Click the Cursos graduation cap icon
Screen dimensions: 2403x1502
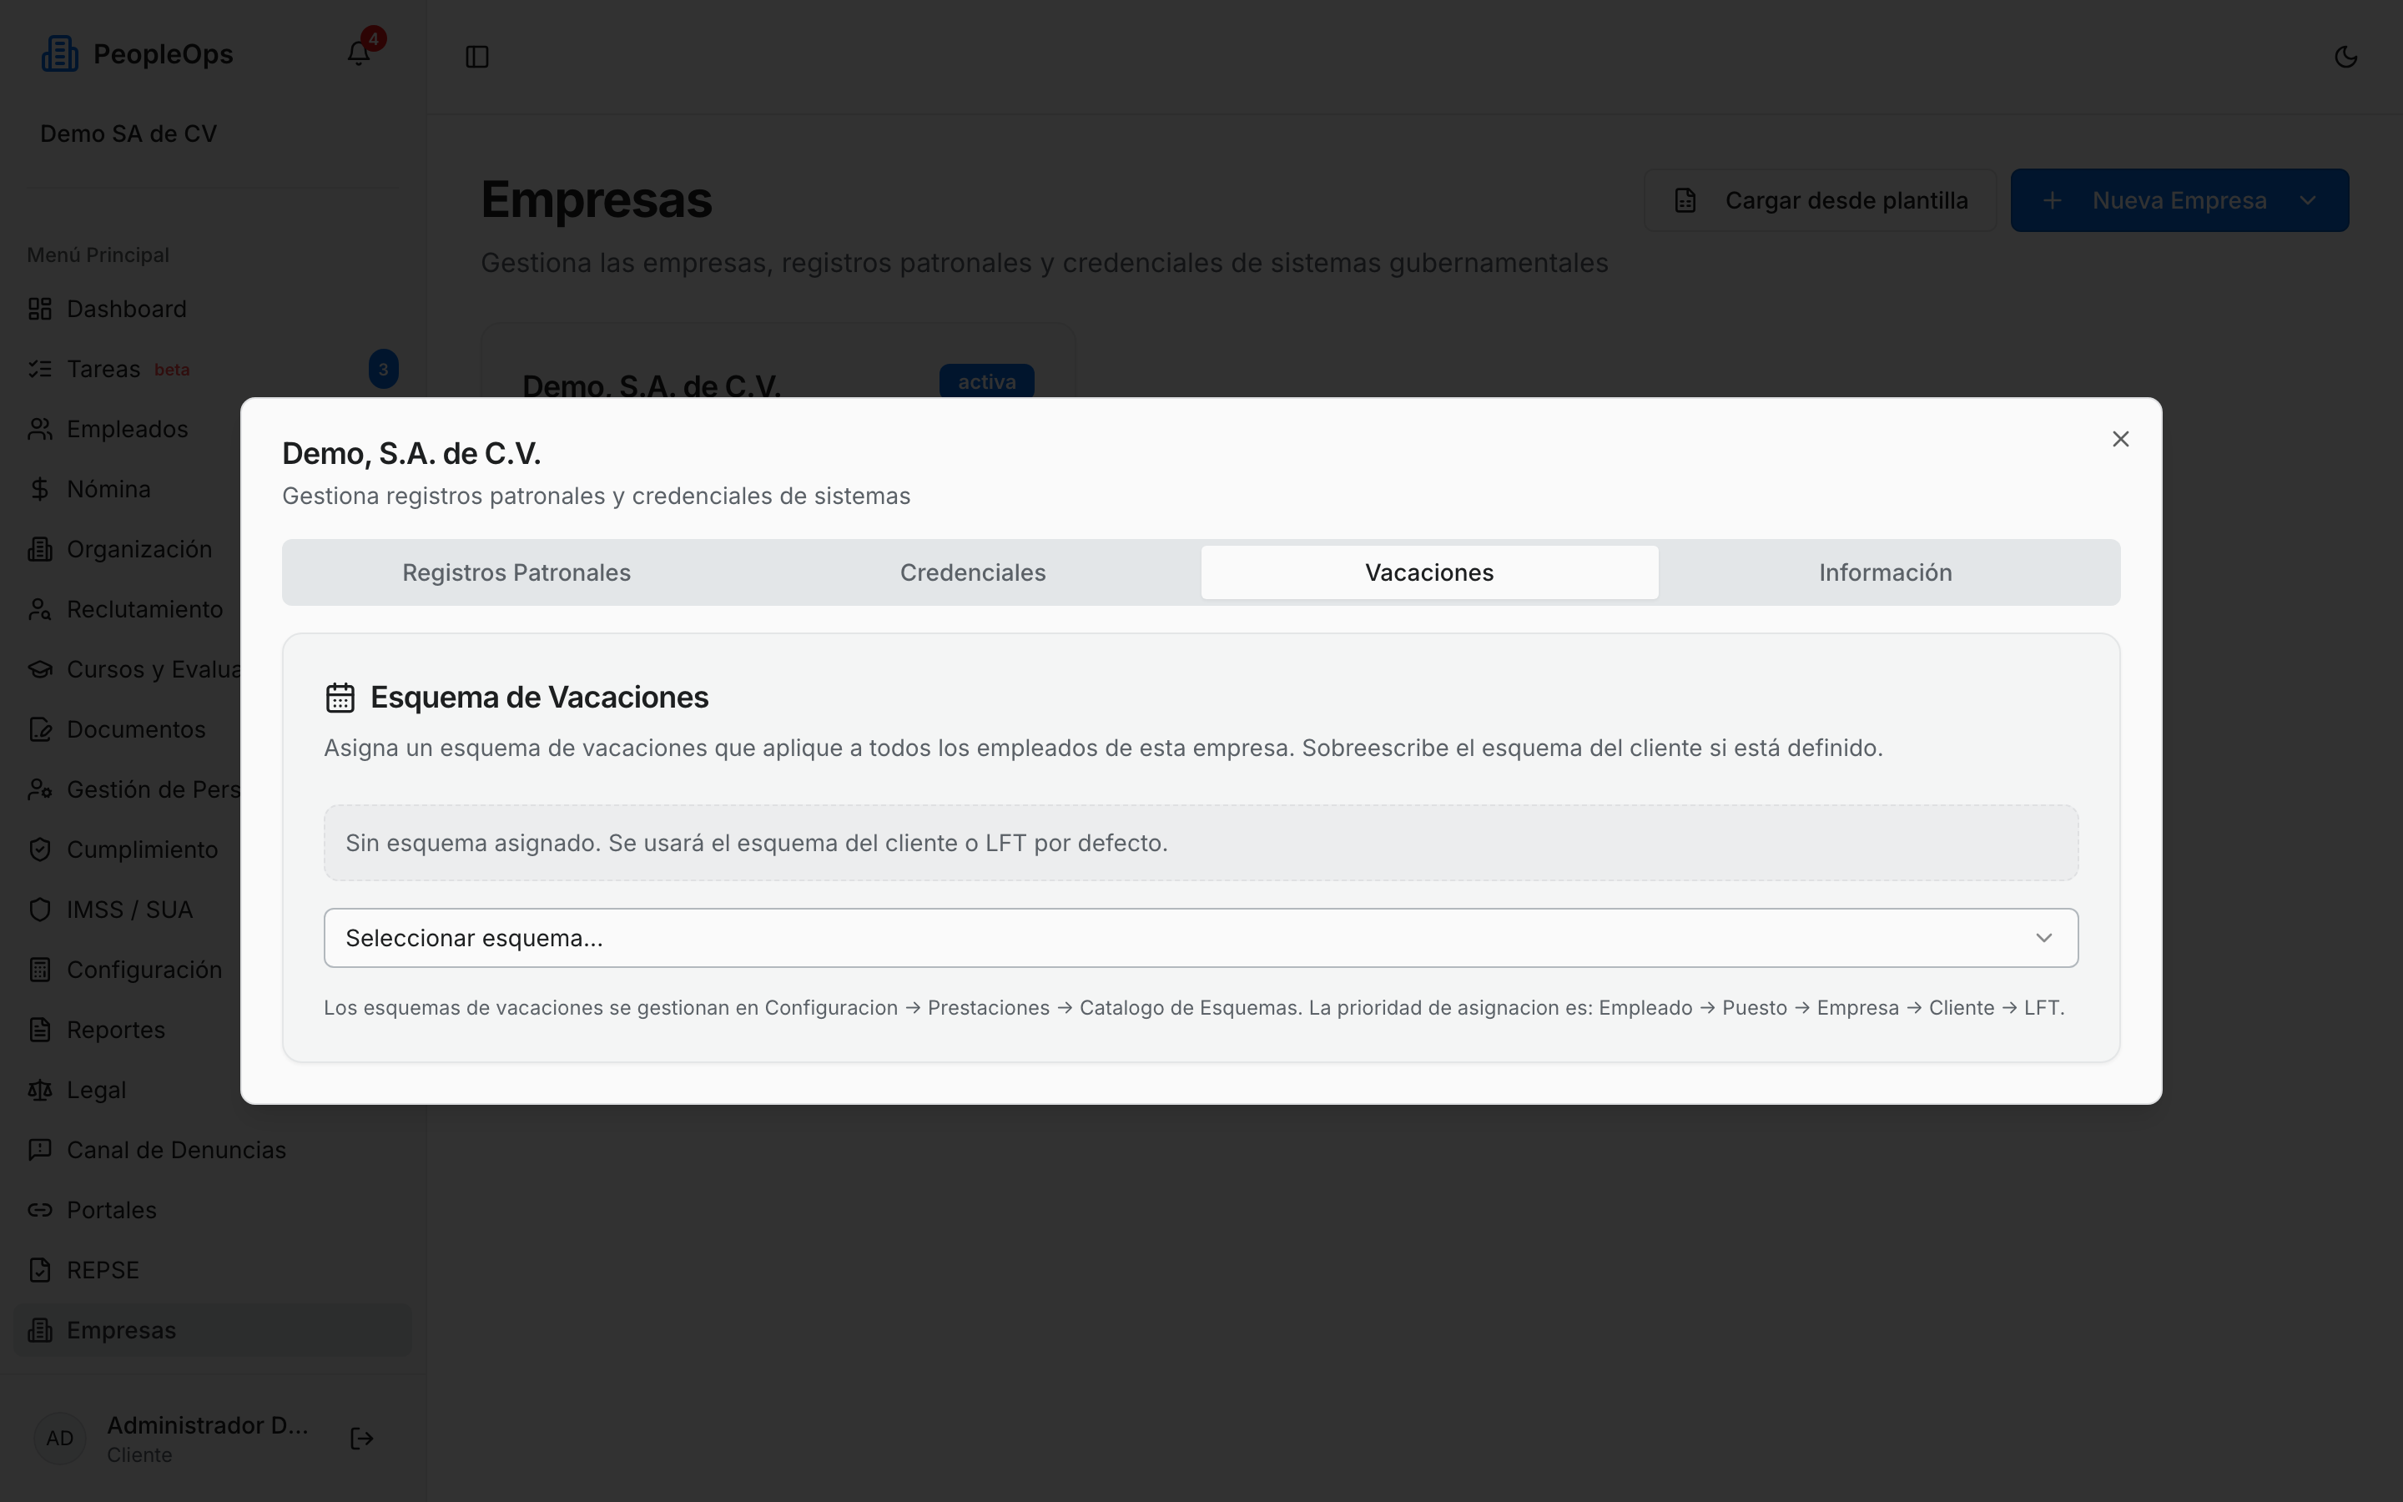point(40,669)
